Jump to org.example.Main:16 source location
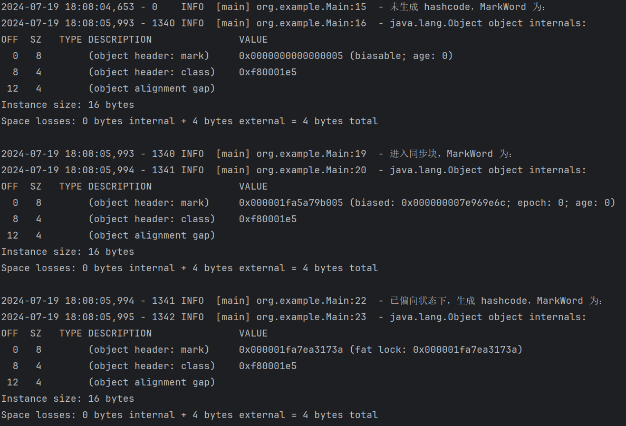The height and width of the screenshot is (426, 626). (311, 23)
